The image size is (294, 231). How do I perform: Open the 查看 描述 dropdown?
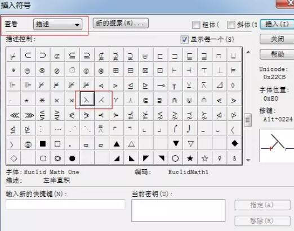click(57, 24)
